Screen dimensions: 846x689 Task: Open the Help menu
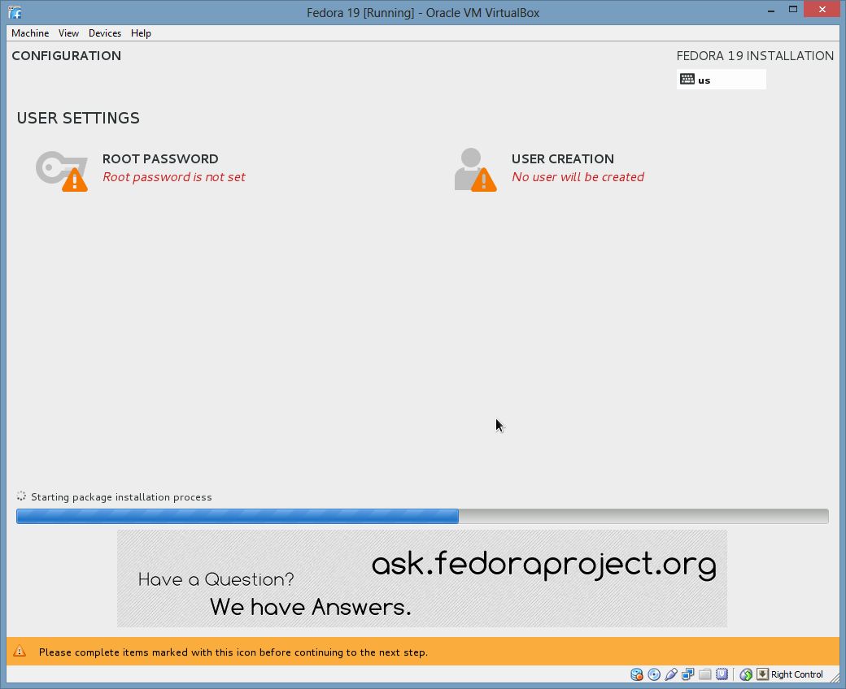click(141, 32)
